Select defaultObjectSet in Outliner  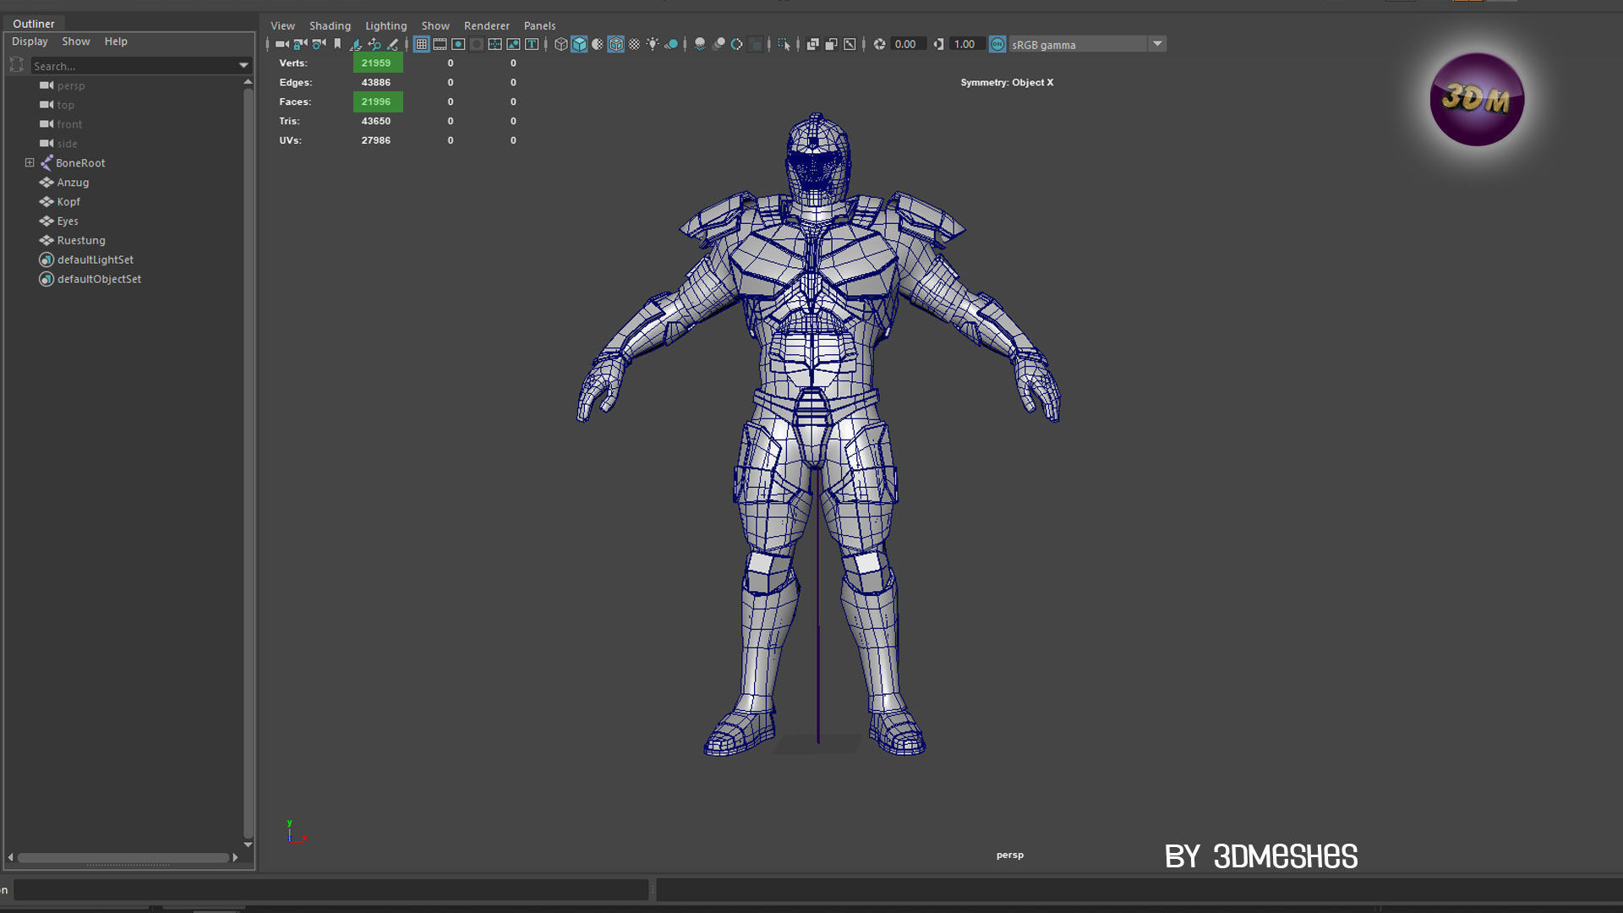pyautogui.click(x=99, y=279)
